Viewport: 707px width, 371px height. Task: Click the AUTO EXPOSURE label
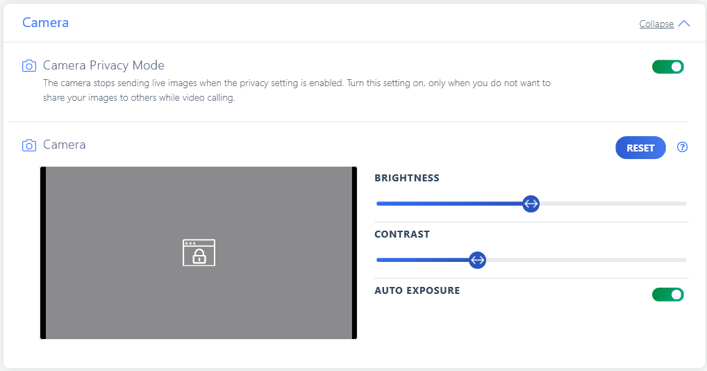click(417, 291)
